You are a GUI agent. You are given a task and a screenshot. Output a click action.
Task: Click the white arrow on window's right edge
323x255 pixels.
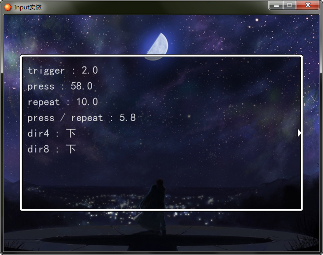point(299,133)
